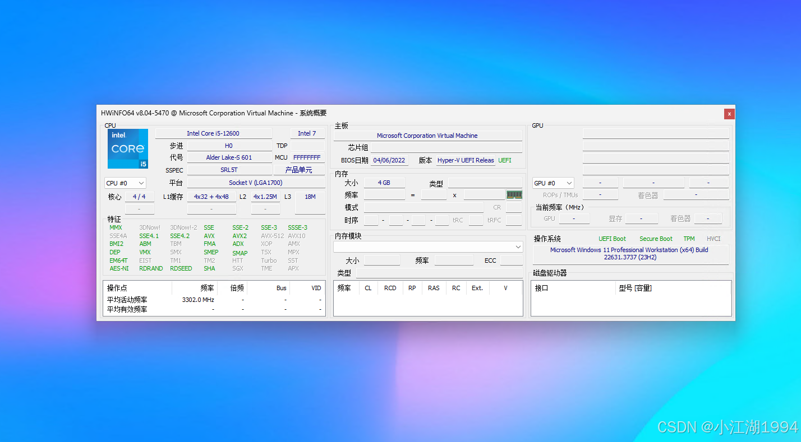
Task: Click the RAS timing column header
Action: click(434, 288)
